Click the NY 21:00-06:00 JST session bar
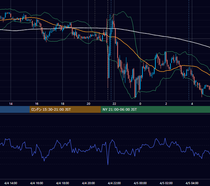The width and height of the screenshot is (210, 186). point(155,109)
